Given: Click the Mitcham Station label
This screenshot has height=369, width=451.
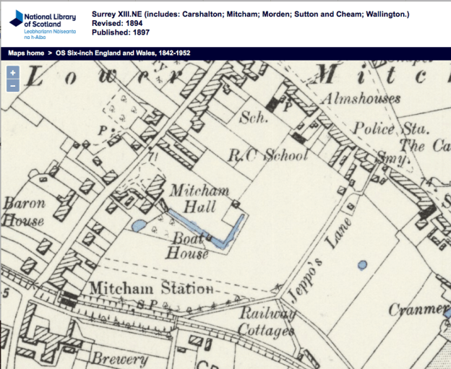Looking at the screenshot, I should click(x=151, y=290).
